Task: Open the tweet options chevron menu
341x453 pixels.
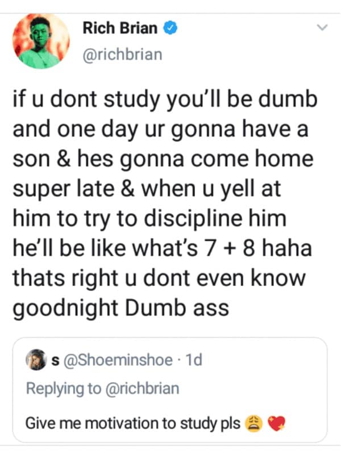Action: point(322,27)
